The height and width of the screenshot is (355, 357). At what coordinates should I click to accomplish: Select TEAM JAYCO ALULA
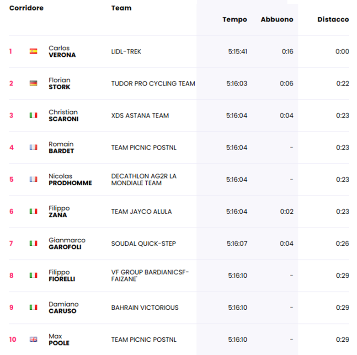(x=141, y=212)
